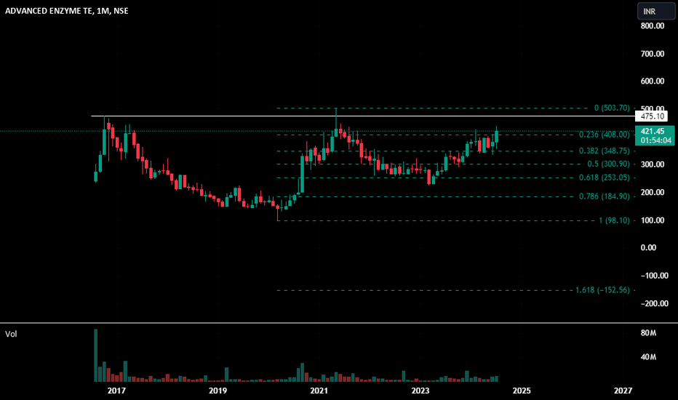Click the 700.00 price axis label
678x400 pixels.
653,54
